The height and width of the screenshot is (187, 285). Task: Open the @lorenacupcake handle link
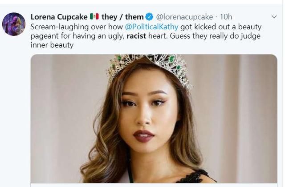[184, 17]
